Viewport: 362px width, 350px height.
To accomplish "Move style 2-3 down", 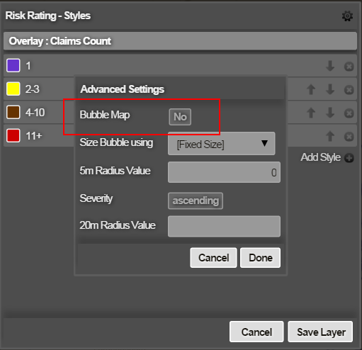I will pos(330,89).
